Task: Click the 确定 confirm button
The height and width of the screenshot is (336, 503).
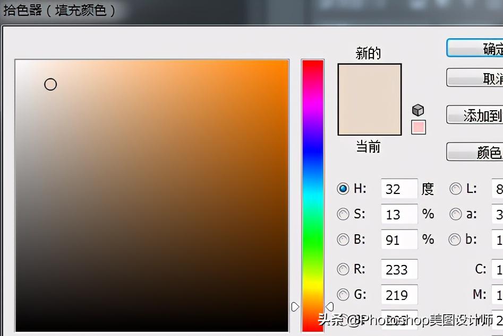Action: click(475, 48)
